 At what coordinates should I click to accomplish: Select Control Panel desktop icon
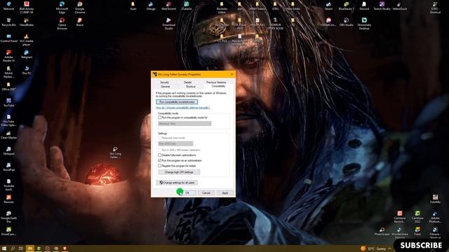(x=8, y=38)
